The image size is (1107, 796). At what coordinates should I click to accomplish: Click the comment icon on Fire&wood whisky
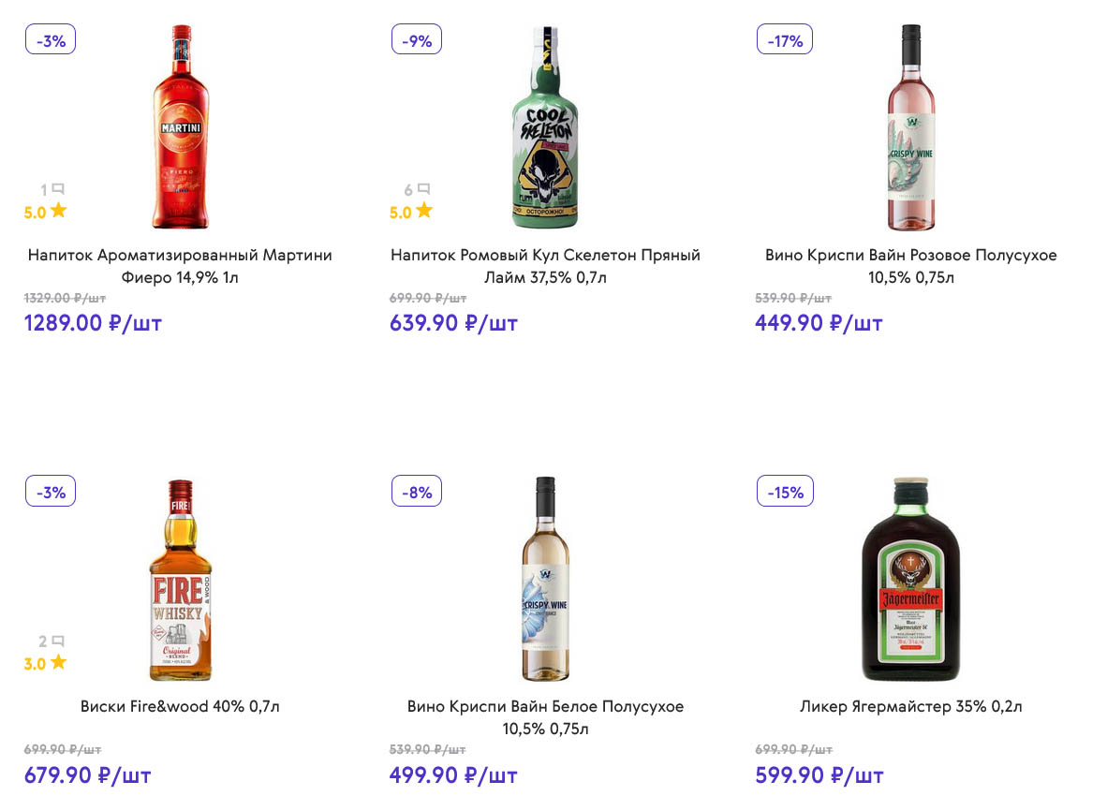point(58,641)
